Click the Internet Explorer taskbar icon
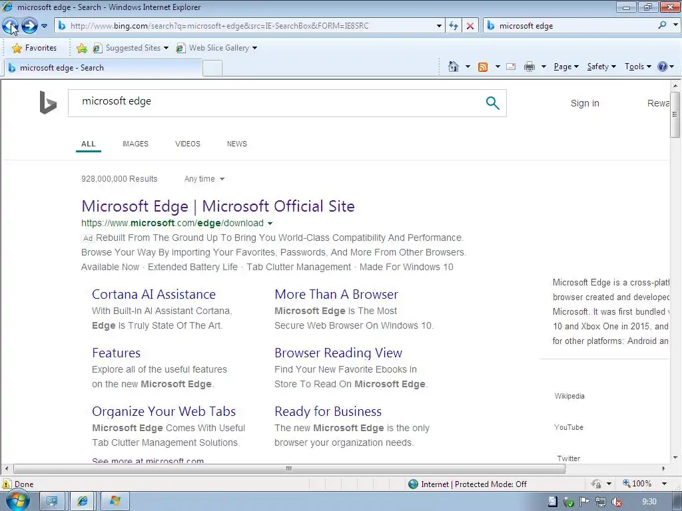Viewport: 682px width, 511px height. click(x=83, y=501)
